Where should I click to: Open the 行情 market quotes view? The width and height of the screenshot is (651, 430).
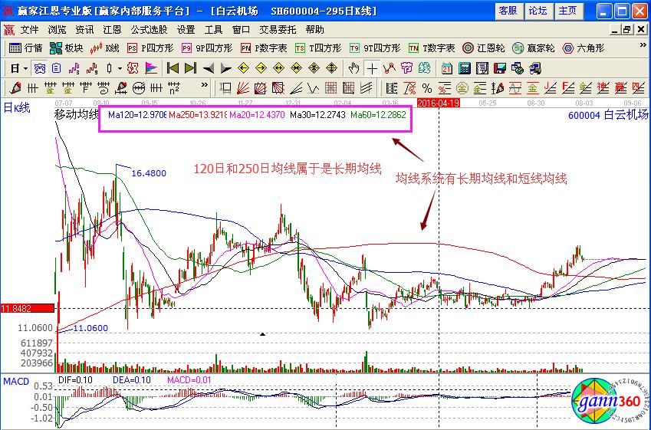(x=26, y=48)
